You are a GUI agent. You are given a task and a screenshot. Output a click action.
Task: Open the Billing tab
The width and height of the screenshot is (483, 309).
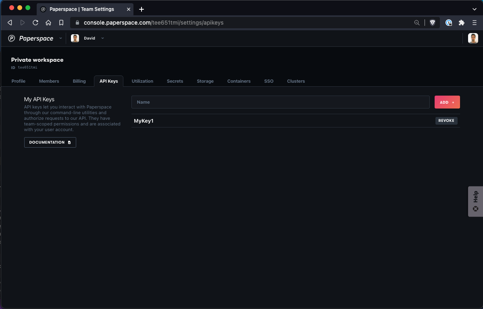(79, 81)
